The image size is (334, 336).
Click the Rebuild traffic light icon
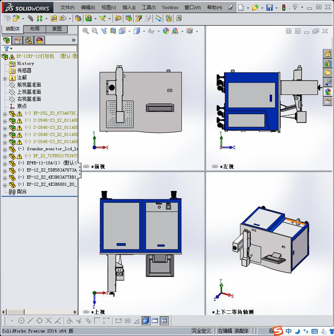click(284, 8)
